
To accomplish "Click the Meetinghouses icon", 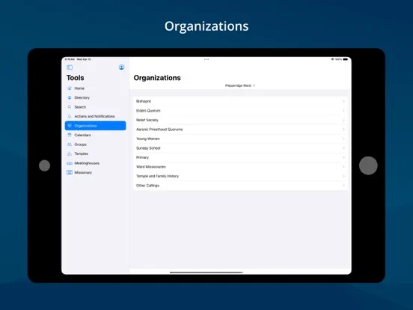I will (x=70, y=163).
